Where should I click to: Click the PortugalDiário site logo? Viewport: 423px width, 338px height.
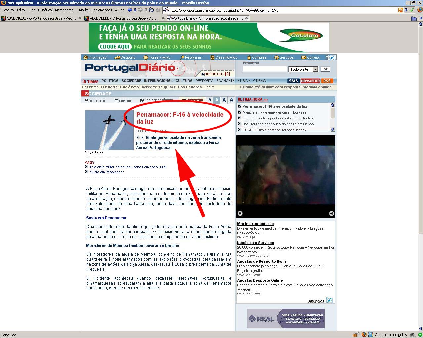[132, 68]
